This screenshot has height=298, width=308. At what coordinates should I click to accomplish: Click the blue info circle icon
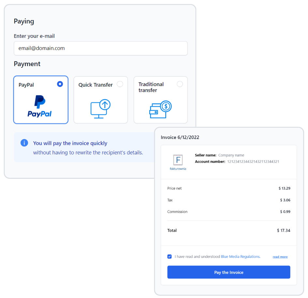[24, 143]
